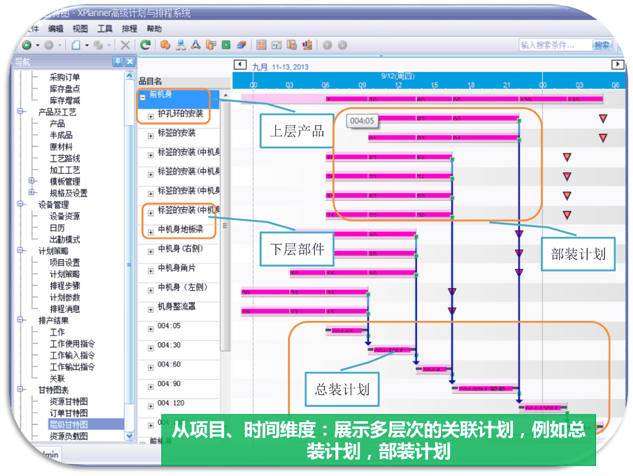Click the table with calculator icon
The width and height of the screenshot is (633, 476).
(x=292, y=45)
